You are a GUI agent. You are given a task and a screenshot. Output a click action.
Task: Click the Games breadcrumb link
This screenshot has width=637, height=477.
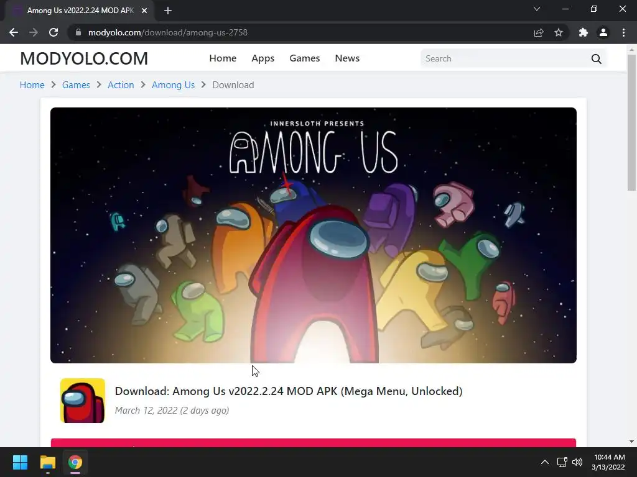coord(76,84)
